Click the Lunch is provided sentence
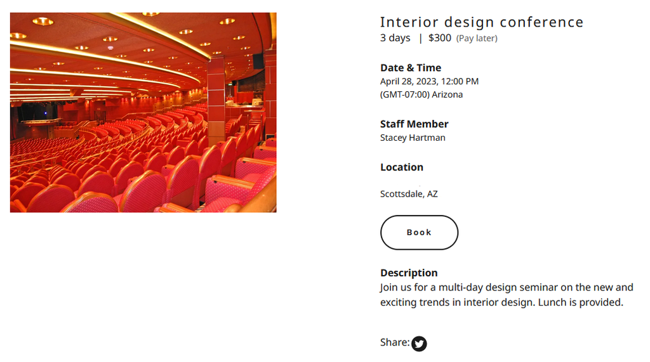 (x=580, y=302)
